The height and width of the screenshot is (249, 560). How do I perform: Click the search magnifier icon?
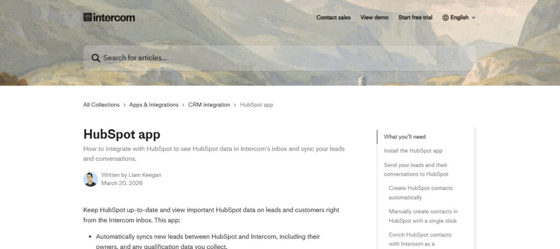(x=95, y=58)
